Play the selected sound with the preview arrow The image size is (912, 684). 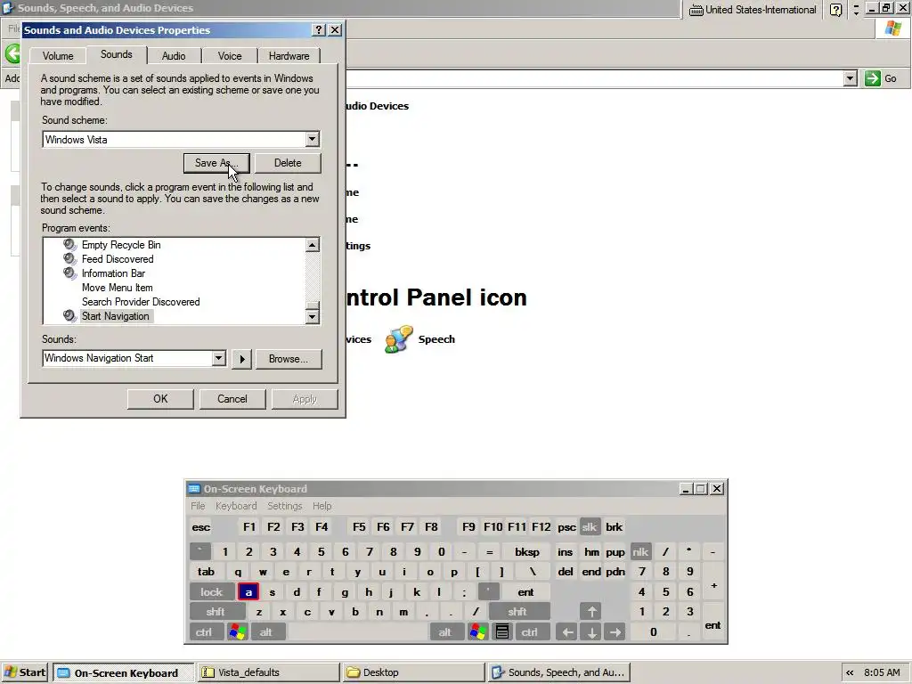coord(242,359)
